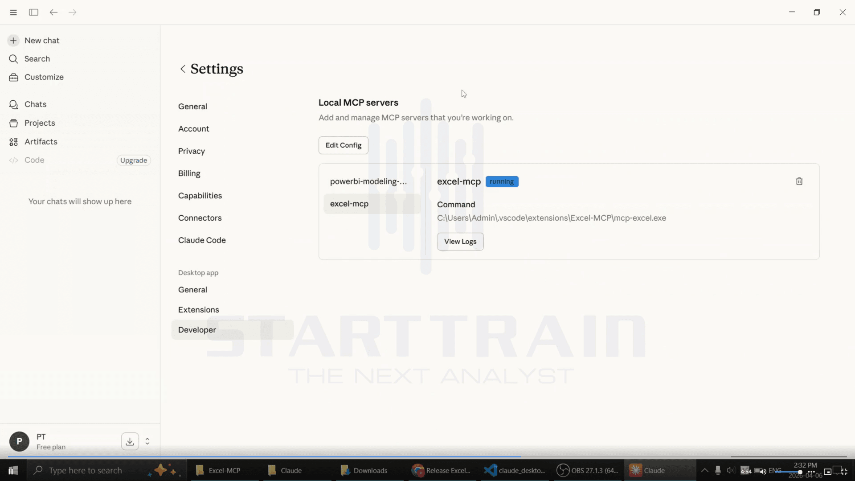
Task: Start a new chat with plus icon
Action: (x=13, y=41)
